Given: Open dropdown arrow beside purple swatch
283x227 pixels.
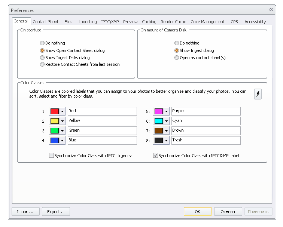Looking at the screenshot, I should click(166, 111).
